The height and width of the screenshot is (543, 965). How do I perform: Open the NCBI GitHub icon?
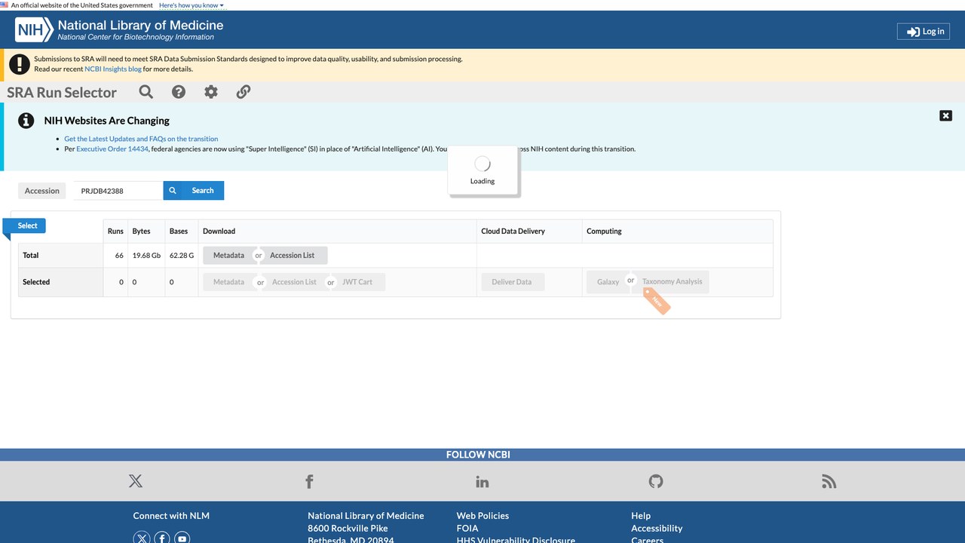(656, 481)
